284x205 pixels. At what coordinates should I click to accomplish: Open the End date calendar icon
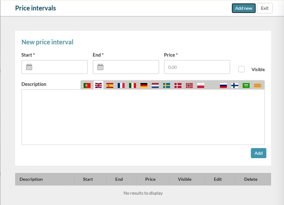100,67
